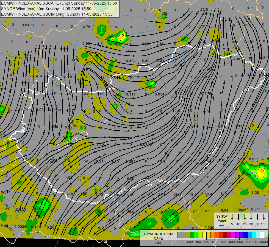Click the 0.394 map value

(131, 61)
